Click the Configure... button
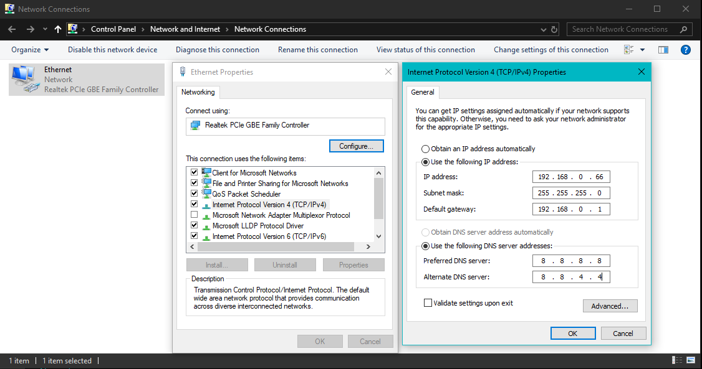 click(x=357, y=146)
